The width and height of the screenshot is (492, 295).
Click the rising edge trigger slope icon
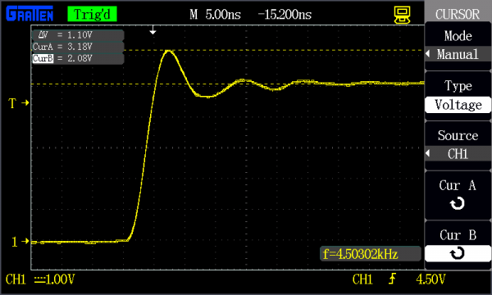coord(392,279)
